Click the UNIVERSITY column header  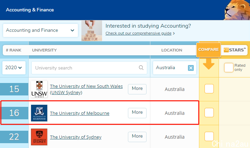tap(44, 50)
